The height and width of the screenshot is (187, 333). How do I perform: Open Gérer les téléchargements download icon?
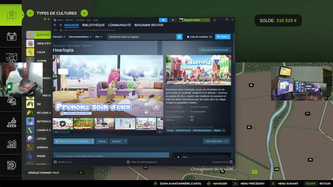[128, 162]
